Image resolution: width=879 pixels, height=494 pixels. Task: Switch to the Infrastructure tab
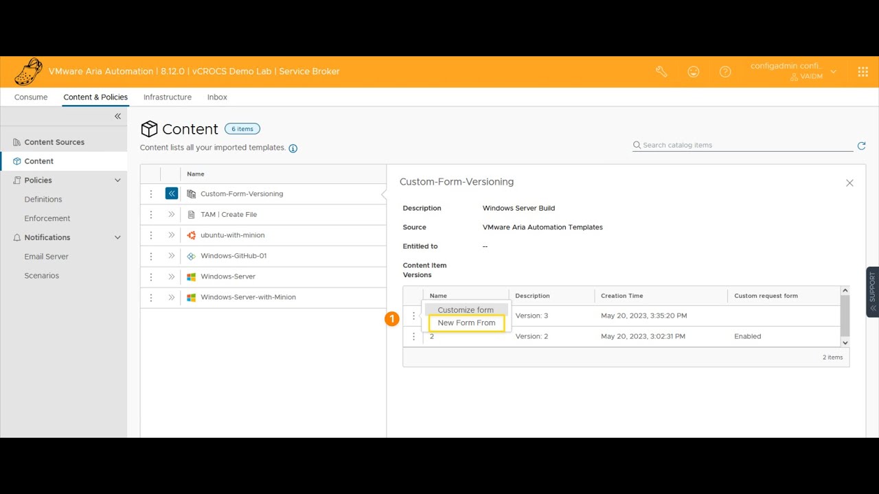tap(168, 97)
